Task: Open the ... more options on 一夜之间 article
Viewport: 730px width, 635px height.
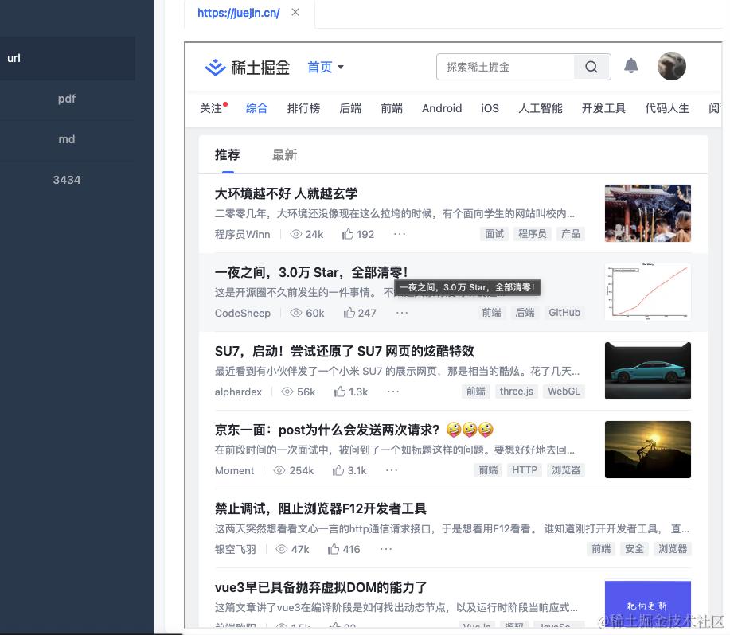Action: point(402,313)
